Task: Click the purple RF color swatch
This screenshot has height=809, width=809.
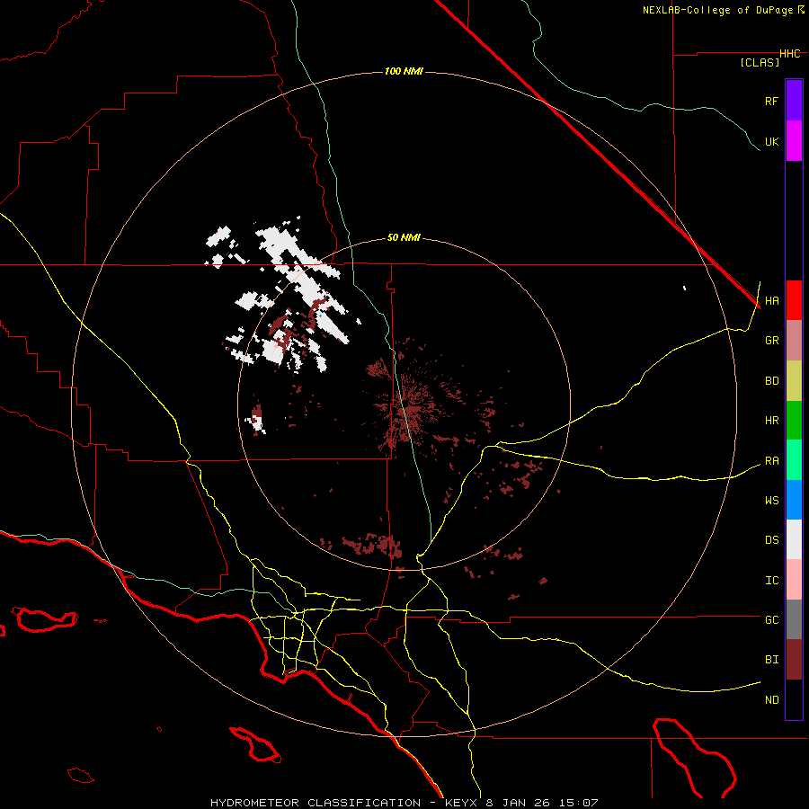Action: pos(794,101)
